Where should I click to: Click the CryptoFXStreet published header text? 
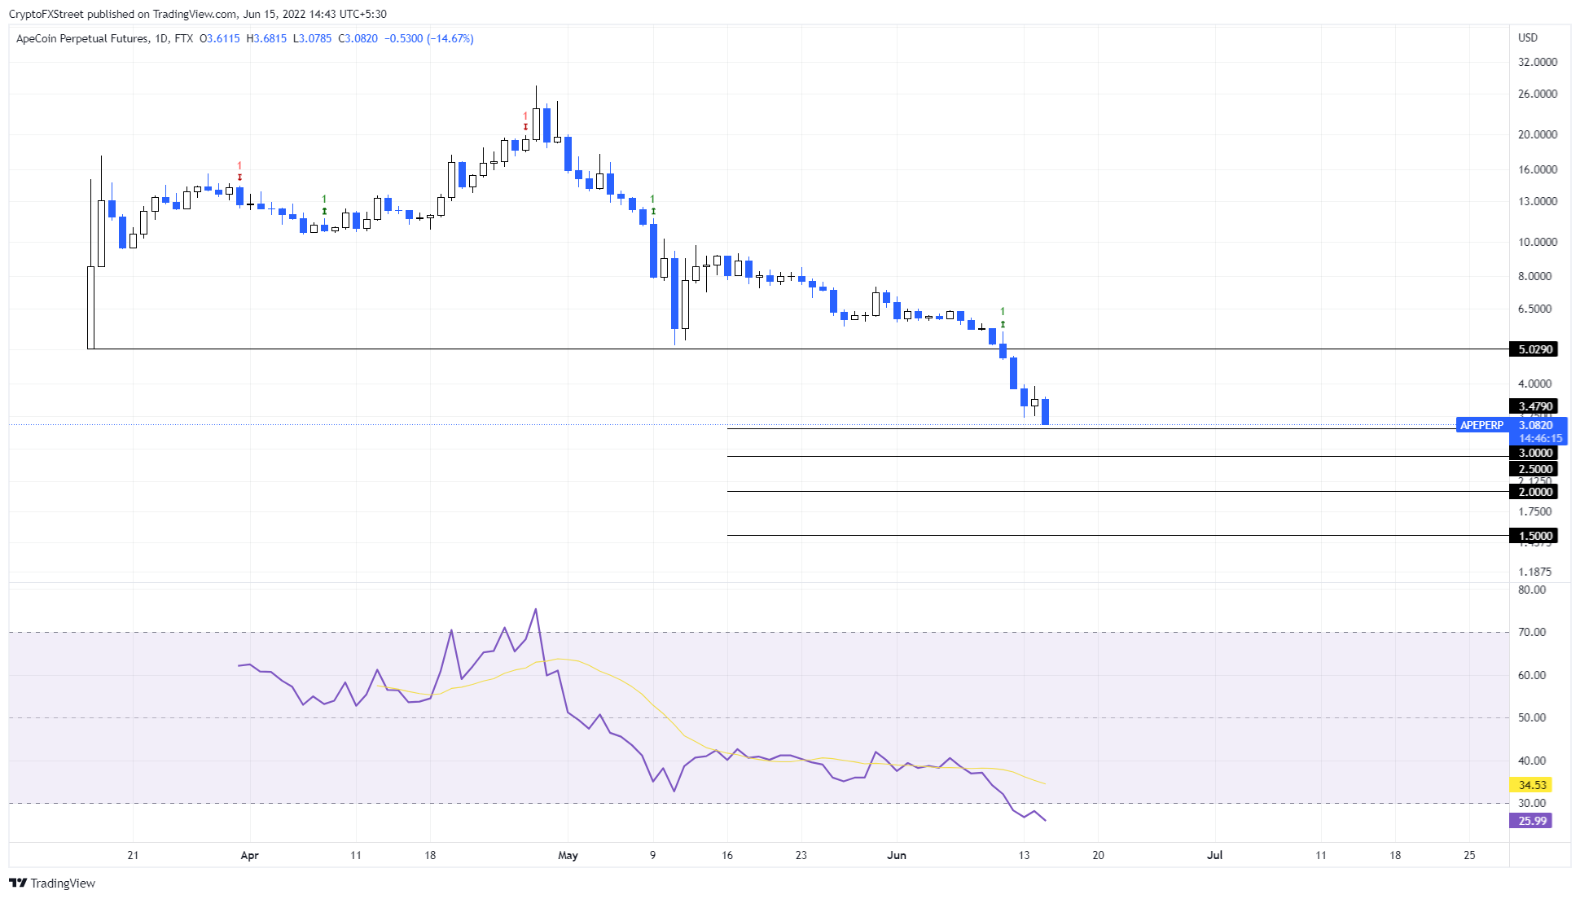(x=198, y=14)
